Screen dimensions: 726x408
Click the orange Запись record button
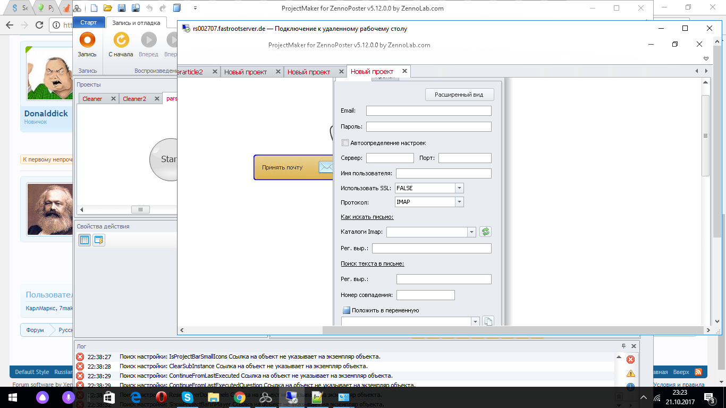pyautogui.click(x=87, y=40)
